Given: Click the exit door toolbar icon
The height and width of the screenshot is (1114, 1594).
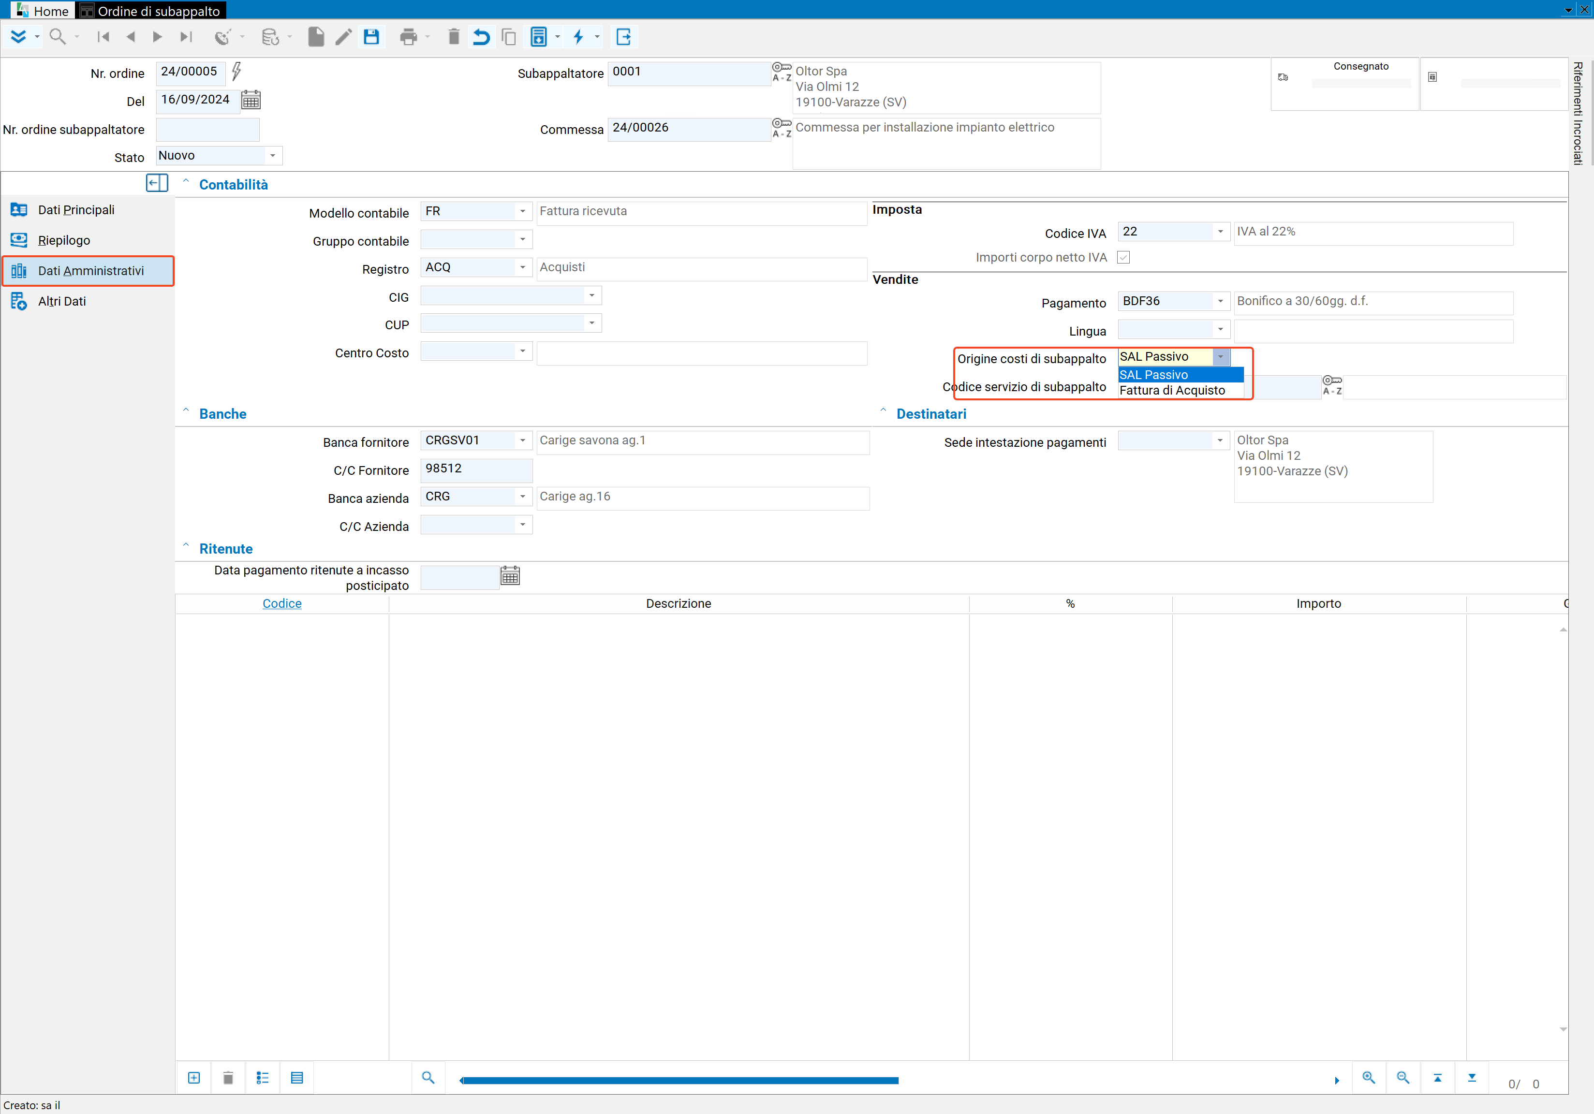Looking at the screenshot, I should (623, 37).
